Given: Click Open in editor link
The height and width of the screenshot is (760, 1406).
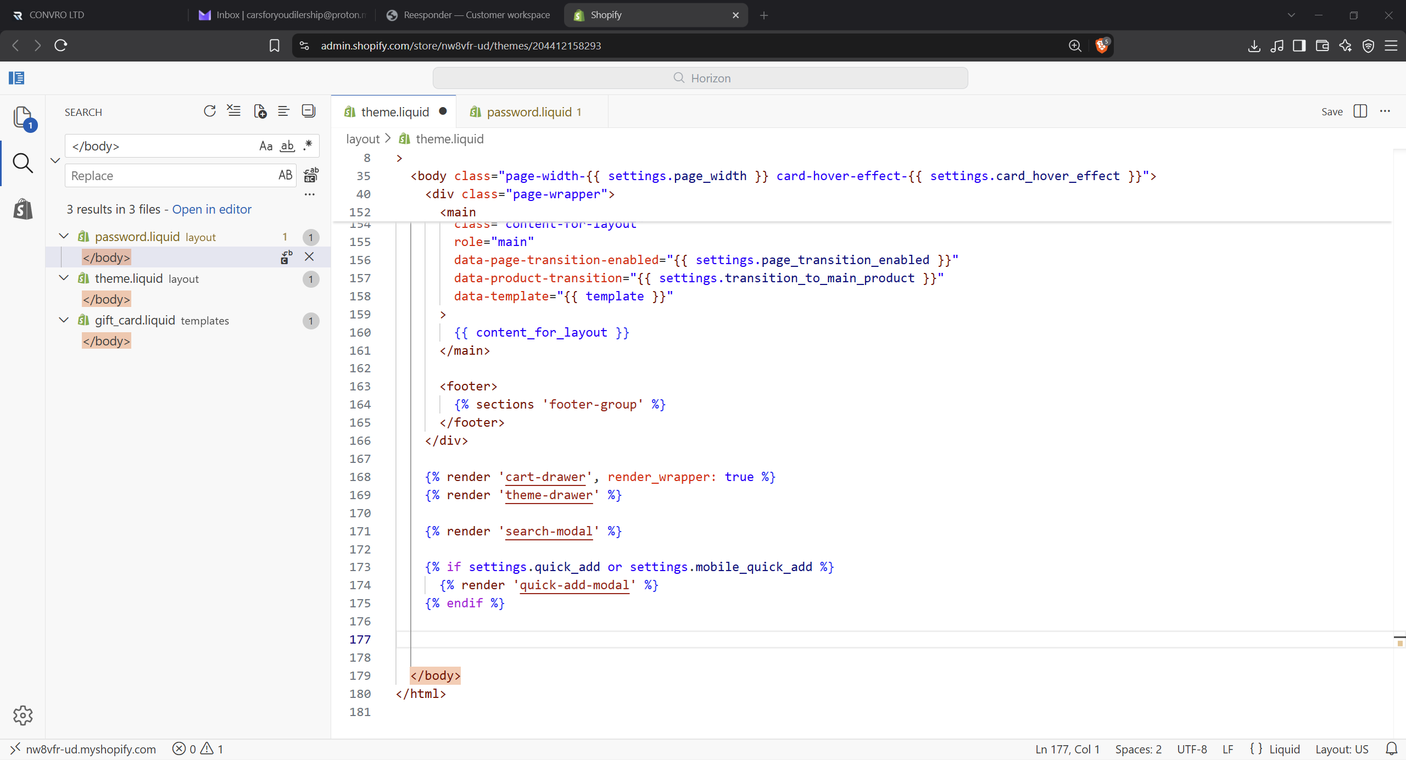Looking at the screenshot, I should (x=211, y=209).
